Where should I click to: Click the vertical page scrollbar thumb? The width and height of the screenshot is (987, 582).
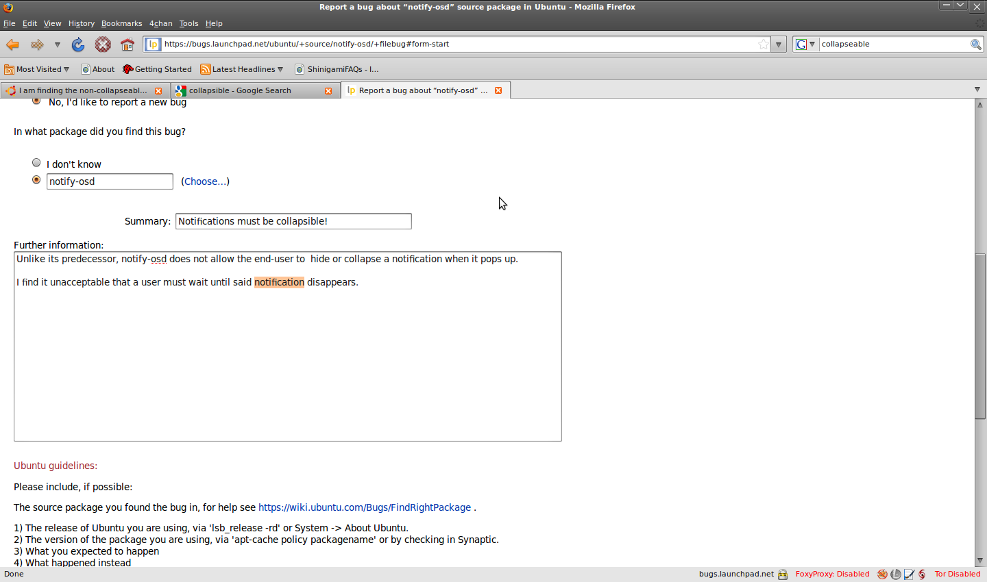pos(980,336)
